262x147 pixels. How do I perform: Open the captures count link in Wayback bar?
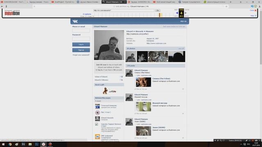tap(87, 14)
